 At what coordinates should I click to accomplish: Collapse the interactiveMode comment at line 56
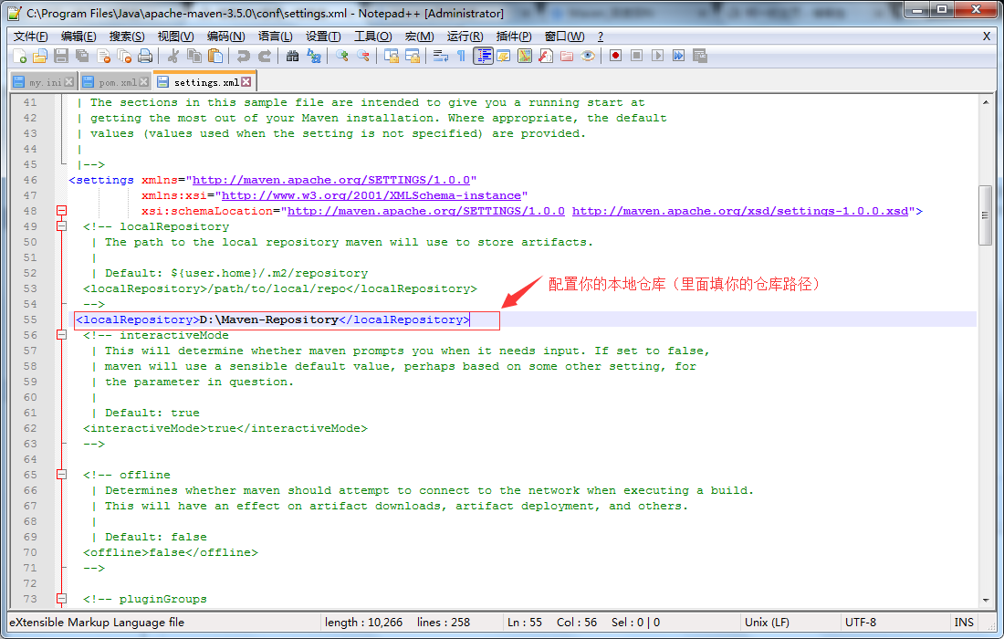pyautogui.click(x=61, y=335)
